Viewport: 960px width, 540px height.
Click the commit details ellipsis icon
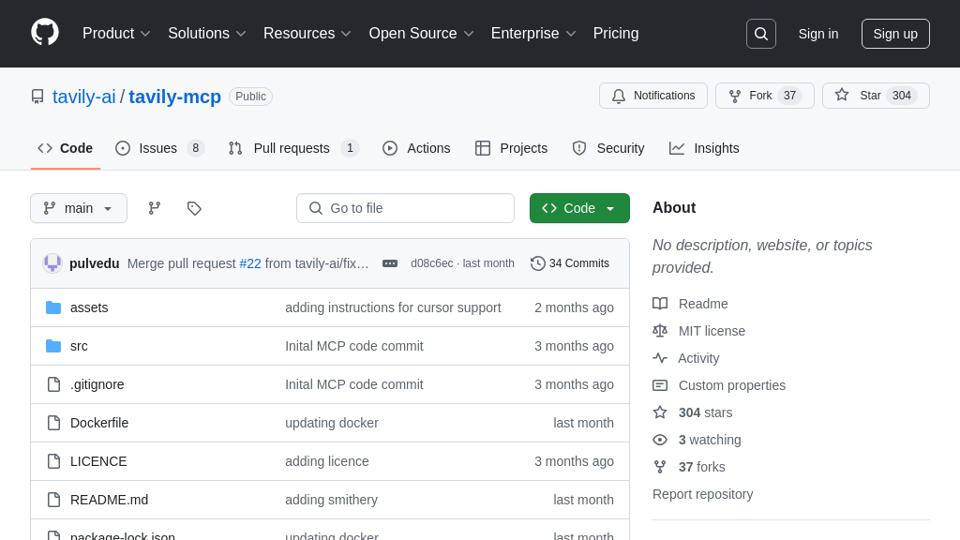pyautogui.click(x=390, y=263)
